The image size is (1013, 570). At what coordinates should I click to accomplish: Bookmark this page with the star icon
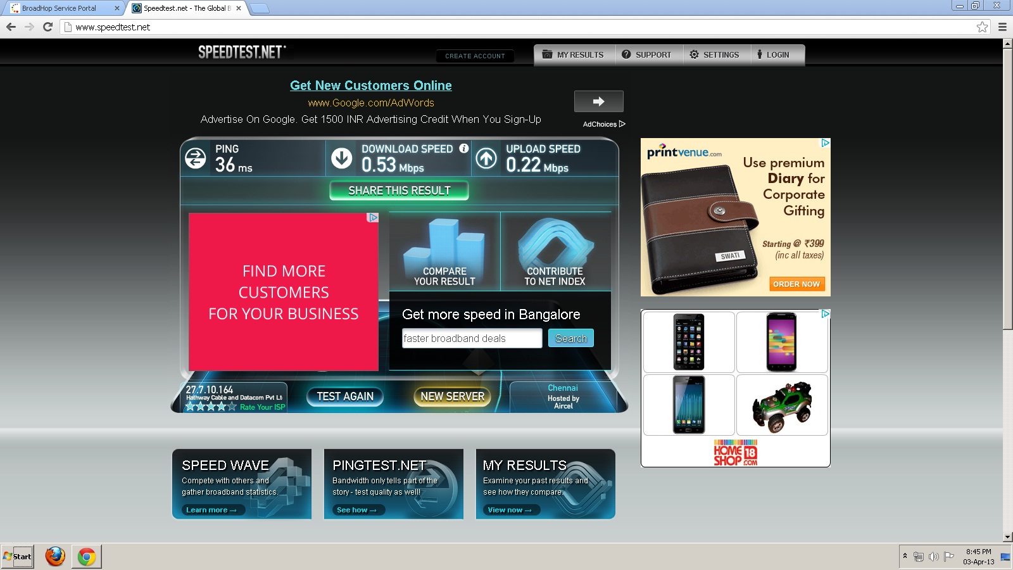(x=982, y=27)
